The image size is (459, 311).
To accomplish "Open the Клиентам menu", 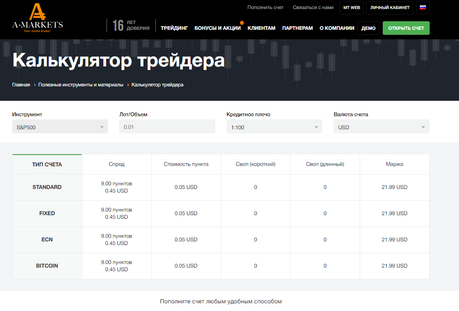I will click(x=261, y=28).
